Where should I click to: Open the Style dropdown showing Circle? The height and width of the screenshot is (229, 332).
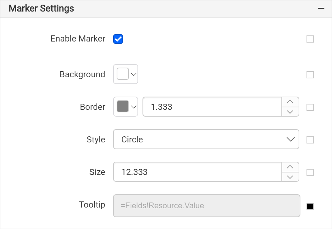click(x=206, y=140)
